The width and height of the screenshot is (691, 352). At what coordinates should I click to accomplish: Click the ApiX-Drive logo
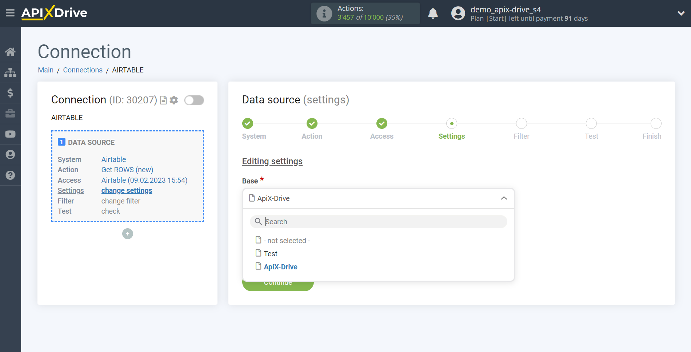(54, 13)
